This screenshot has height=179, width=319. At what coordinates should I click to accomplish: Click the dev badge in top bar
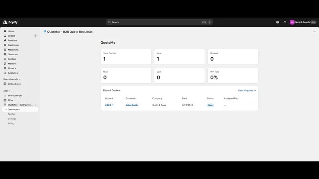click(x=313, y=22)
